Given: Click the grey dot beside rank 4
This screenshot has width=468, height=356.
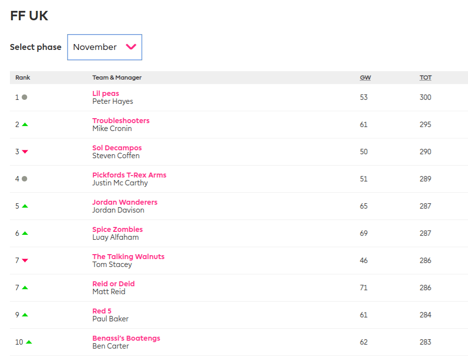Looking at the screenshot, I should (x=25, y=179).
